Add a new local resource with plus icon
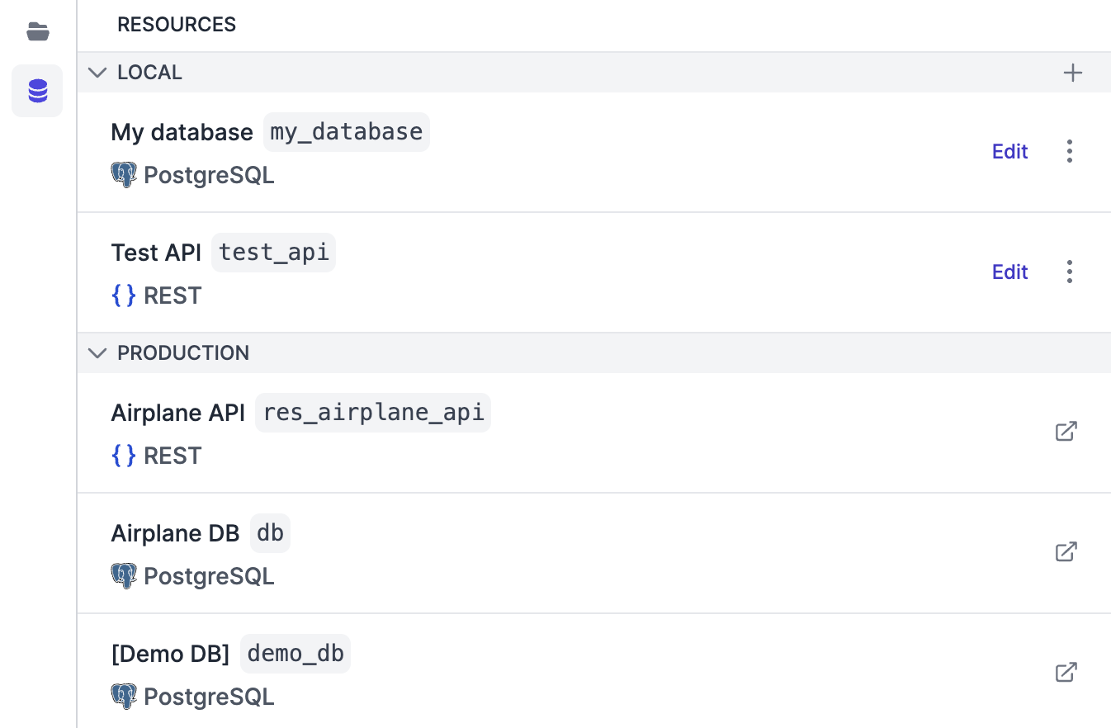The height and width of the screenshot is (728, 1111). tap(1072, 73)
